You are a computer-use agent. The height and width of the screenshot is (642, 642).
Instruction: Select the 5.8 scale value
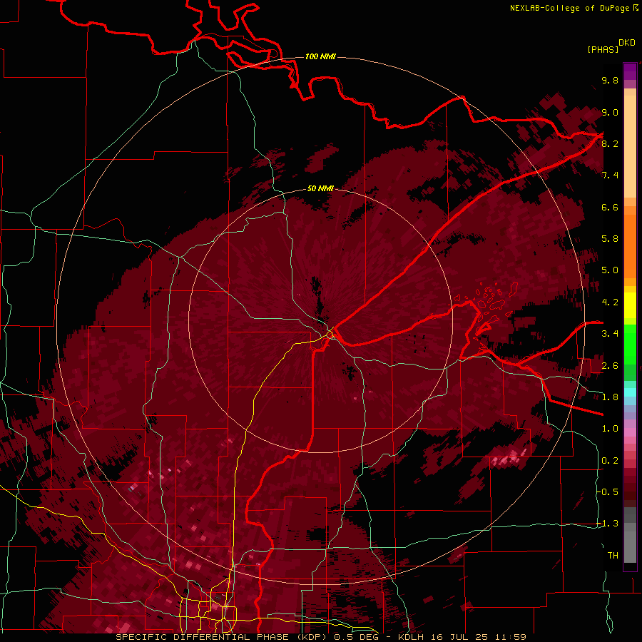[x=610, y=239]
